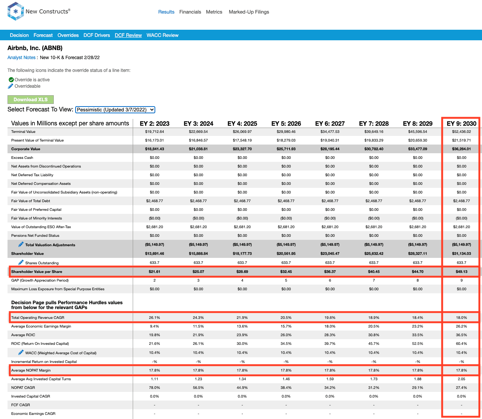Switch to the Overrides tab
The image size is (482, 419).
[x=68, y=35]
